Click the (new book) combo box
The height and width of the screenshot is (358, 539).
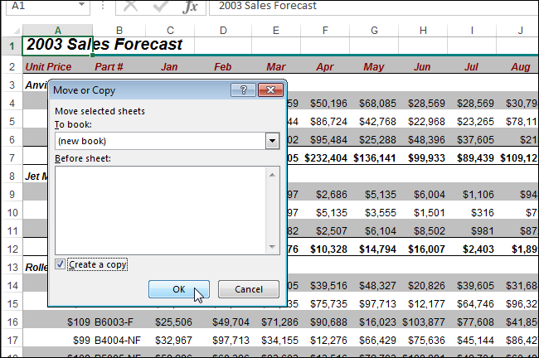click(x=167, y=141)
